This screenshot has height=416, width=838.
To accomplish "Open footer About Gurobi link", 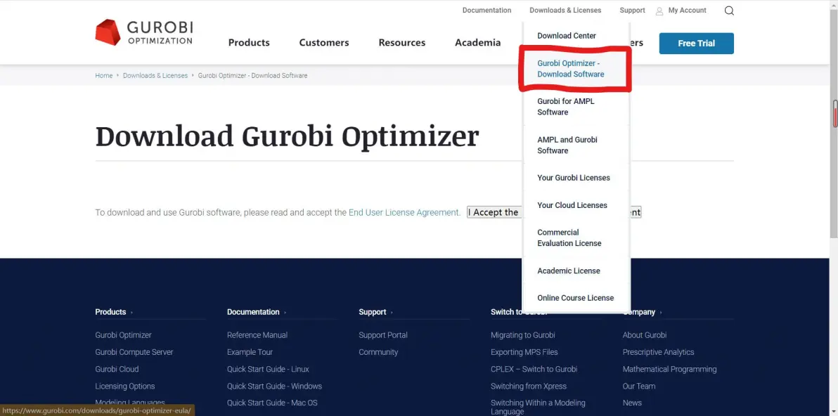I will point(645,335).
